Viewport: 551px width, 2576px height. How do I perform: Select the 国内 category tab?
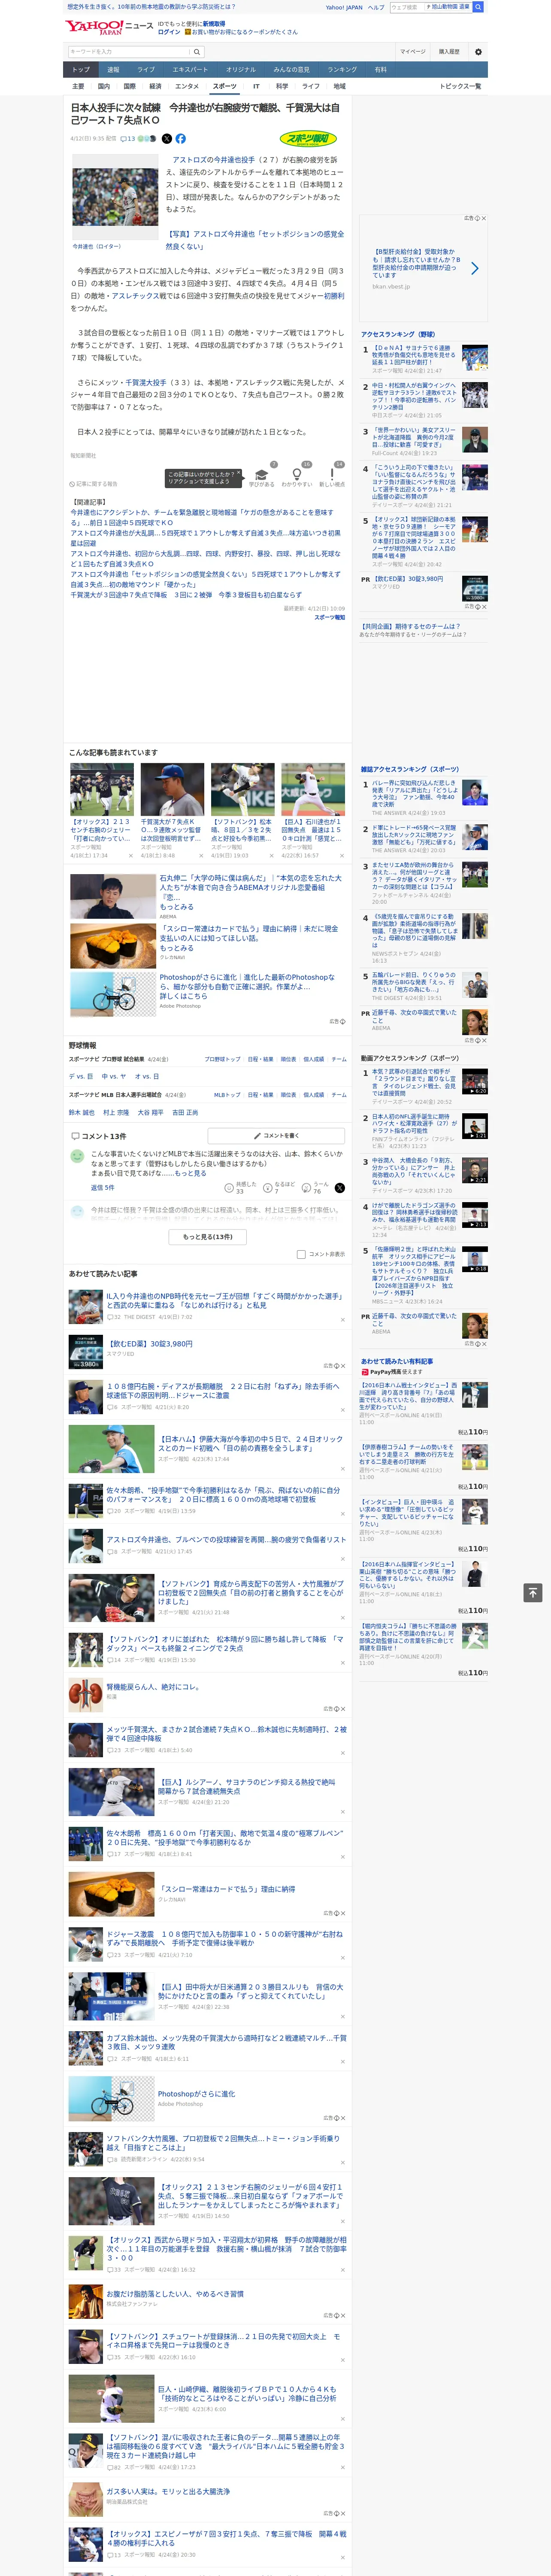click(103, 86)
